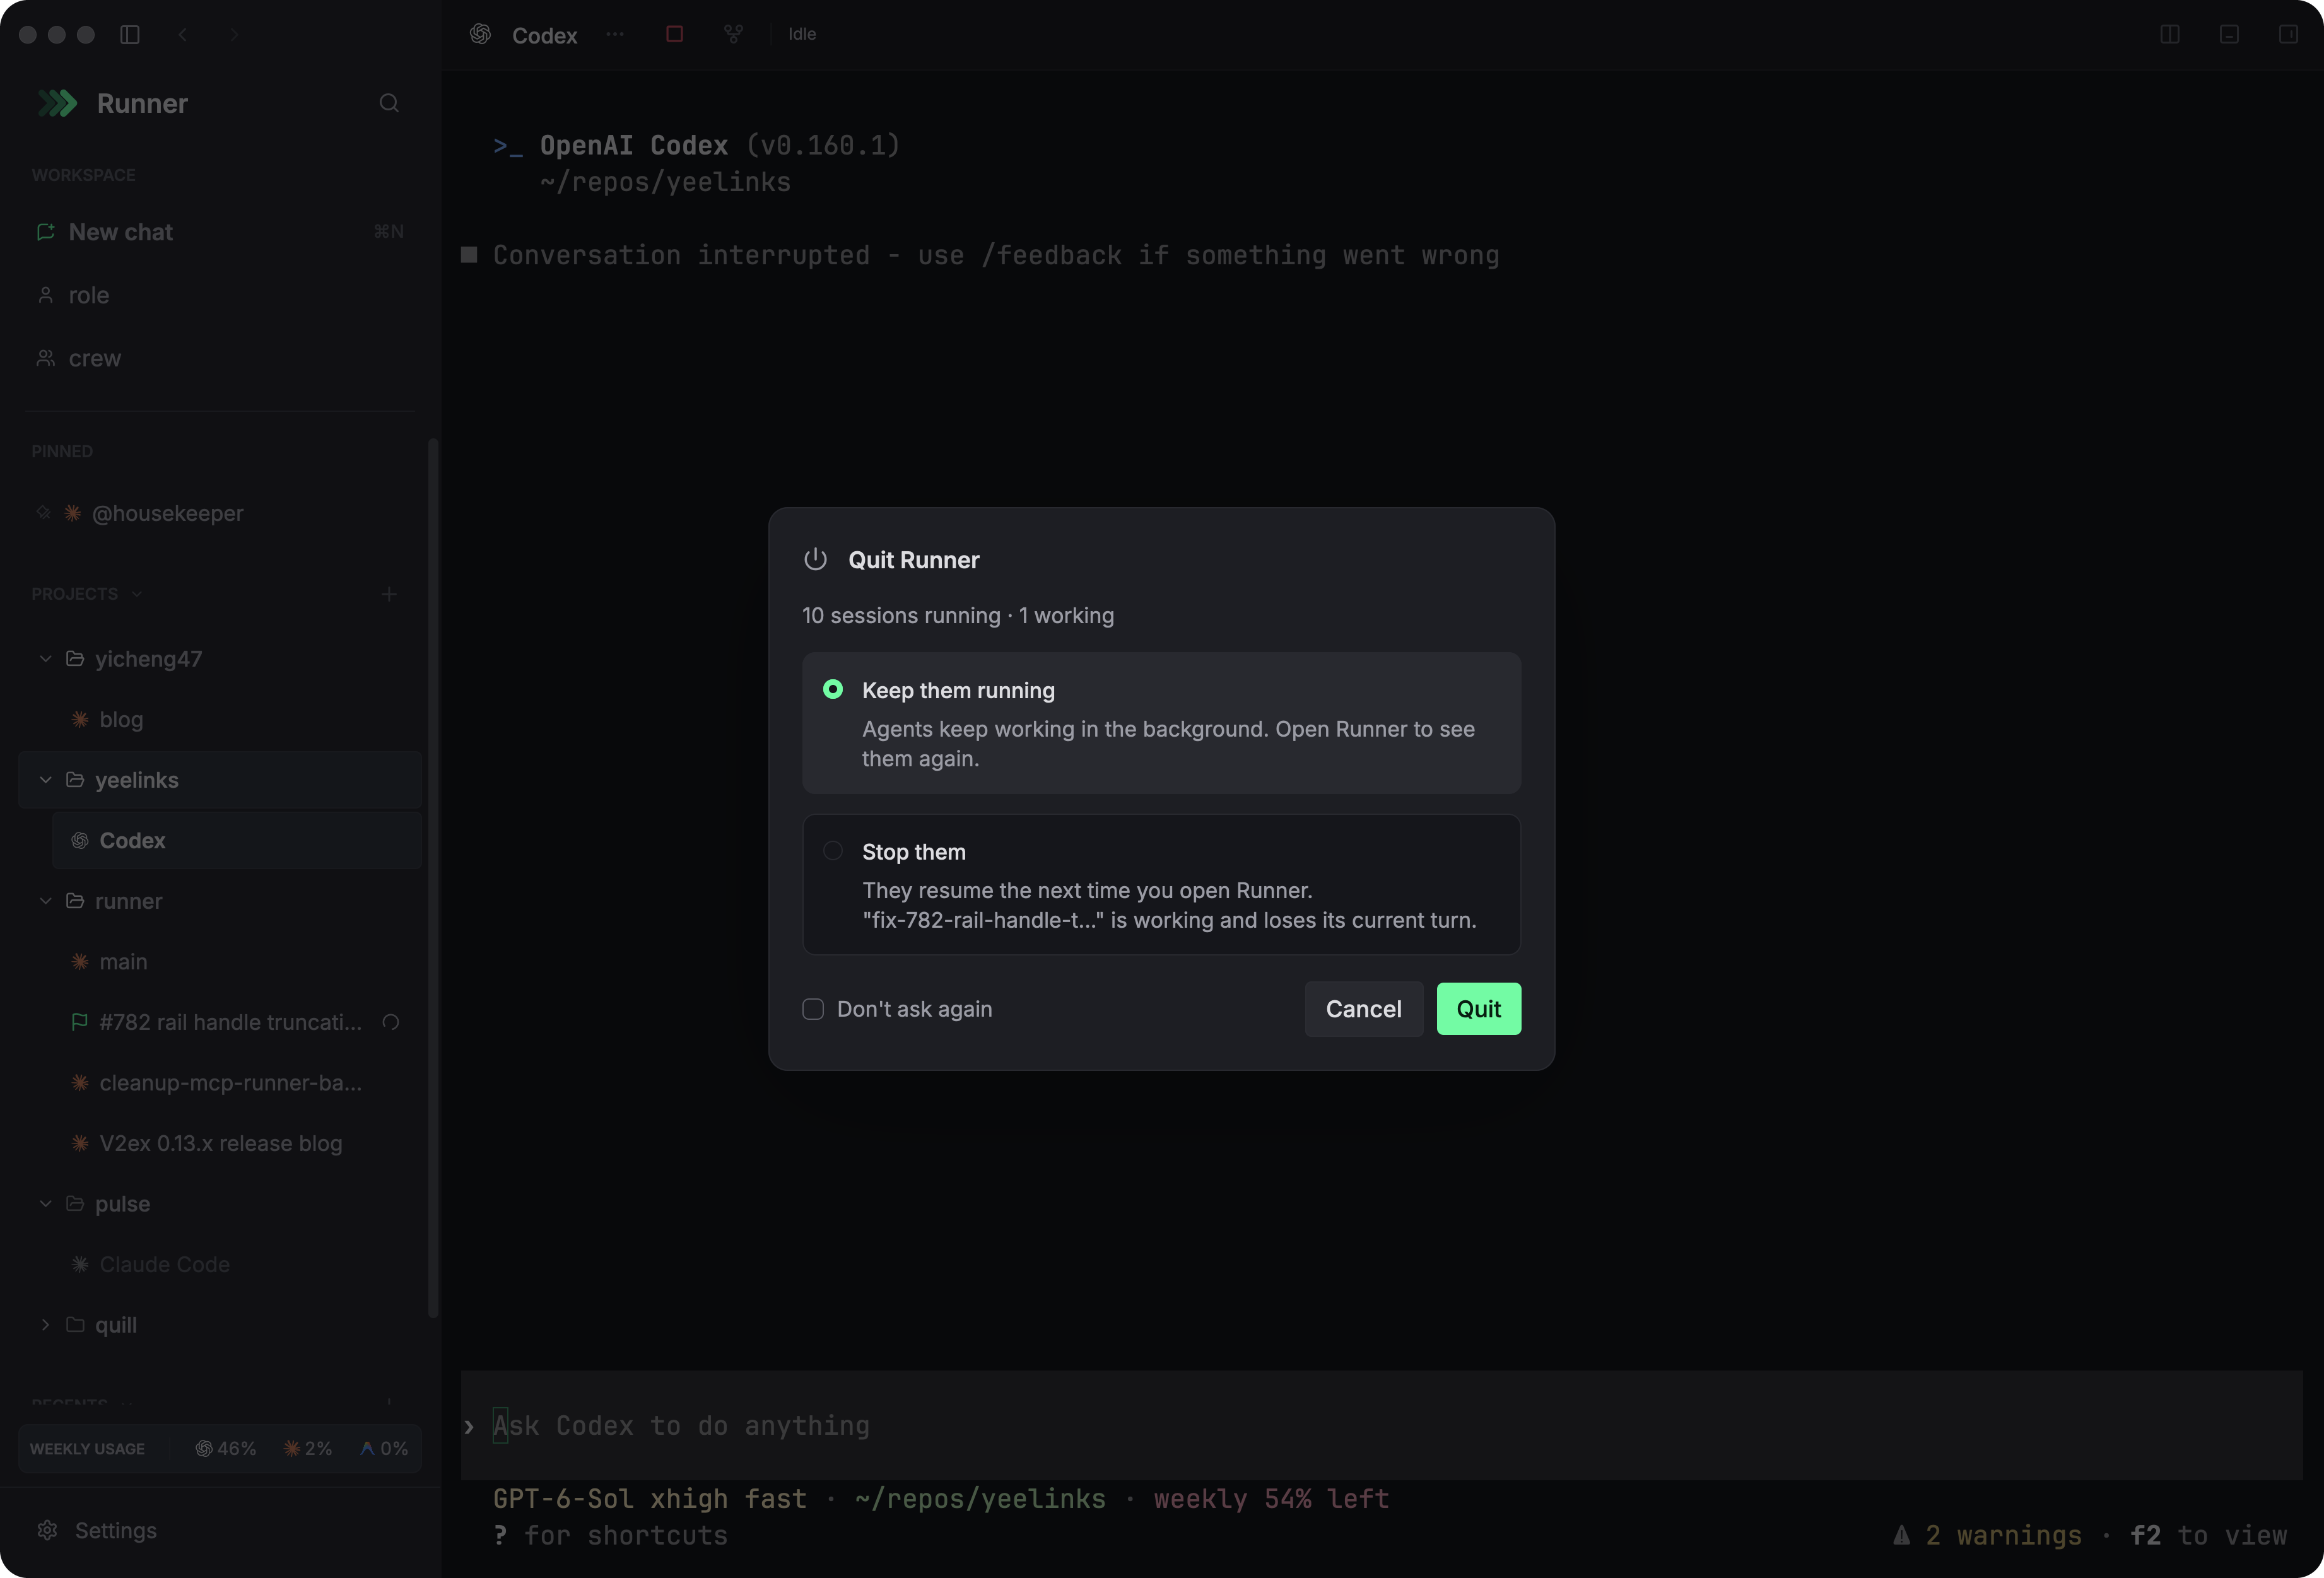Screen dimensions: 2324x1578
Task: Expand the quill project folder
Action: click(45, 1325)
